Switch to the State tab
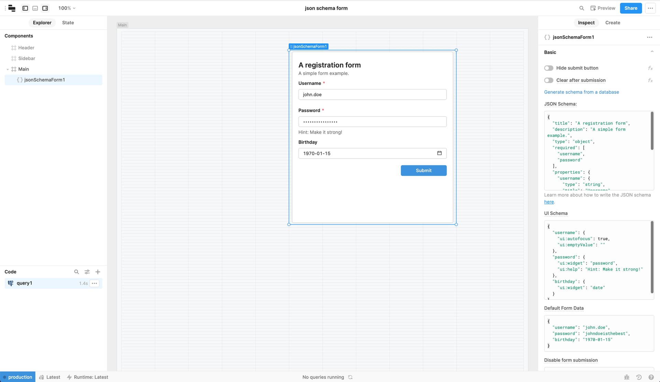This screenshot has width=660, height=382. click(68, 22)
